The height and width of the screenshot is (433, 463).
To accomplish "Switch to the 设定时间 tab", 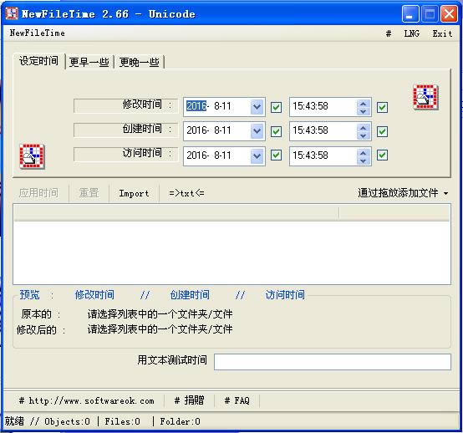I will [x=39, y=61].
